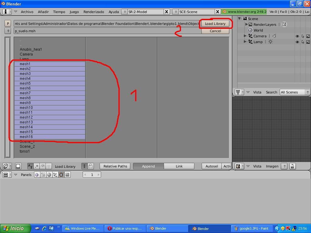This screenshot has height=233, width=311.
Task: Select Scene context panel icon
Action: tap(68, 174)
